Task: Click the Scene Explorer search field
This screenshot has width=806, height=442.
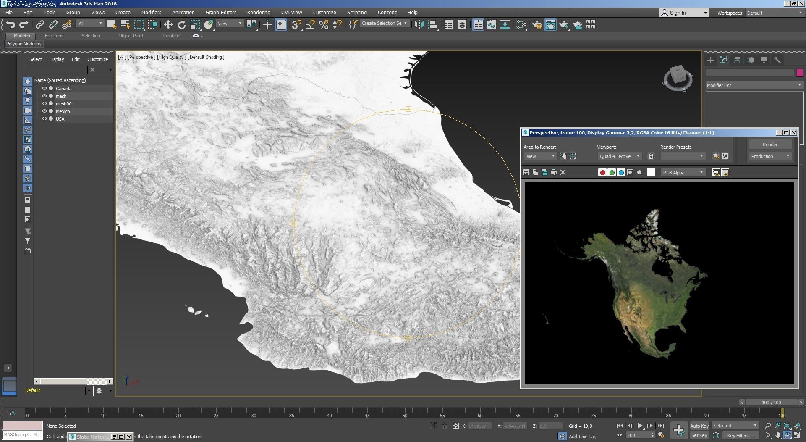Action: pyautogui.click(x=56, y=70)
